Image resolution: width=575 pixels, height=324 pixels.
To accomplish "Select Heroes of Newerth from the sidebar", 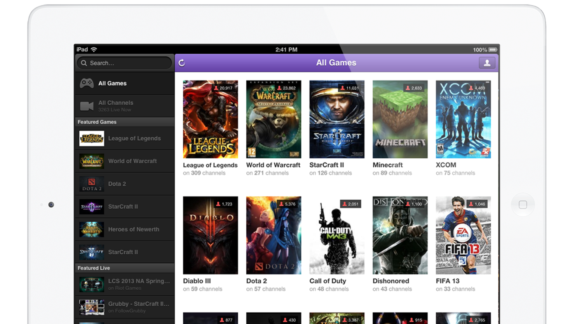I will point(91,229).
